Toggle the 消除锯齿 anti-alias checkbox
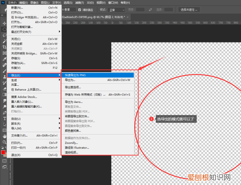The image size is (241, 185). pos(80,10)
